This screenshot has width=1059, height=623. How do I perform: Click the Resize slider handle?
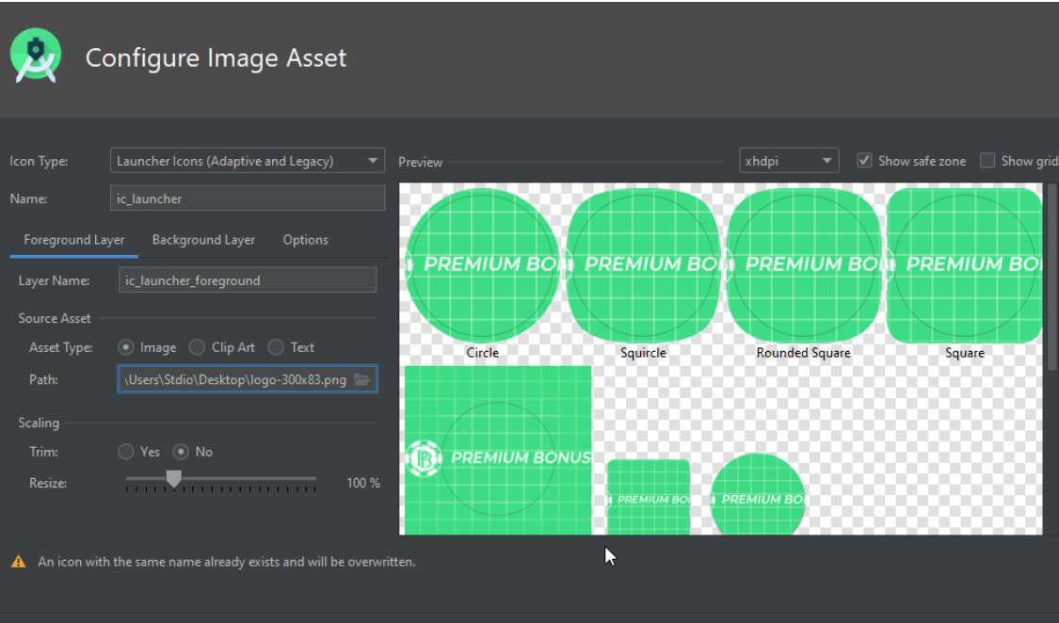[173, 479]
